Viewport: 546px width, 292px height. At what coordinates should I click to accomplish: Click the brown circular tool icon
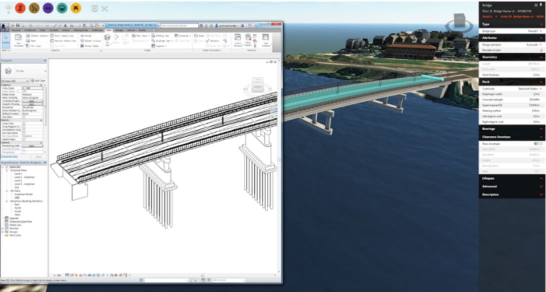point(34,8)
